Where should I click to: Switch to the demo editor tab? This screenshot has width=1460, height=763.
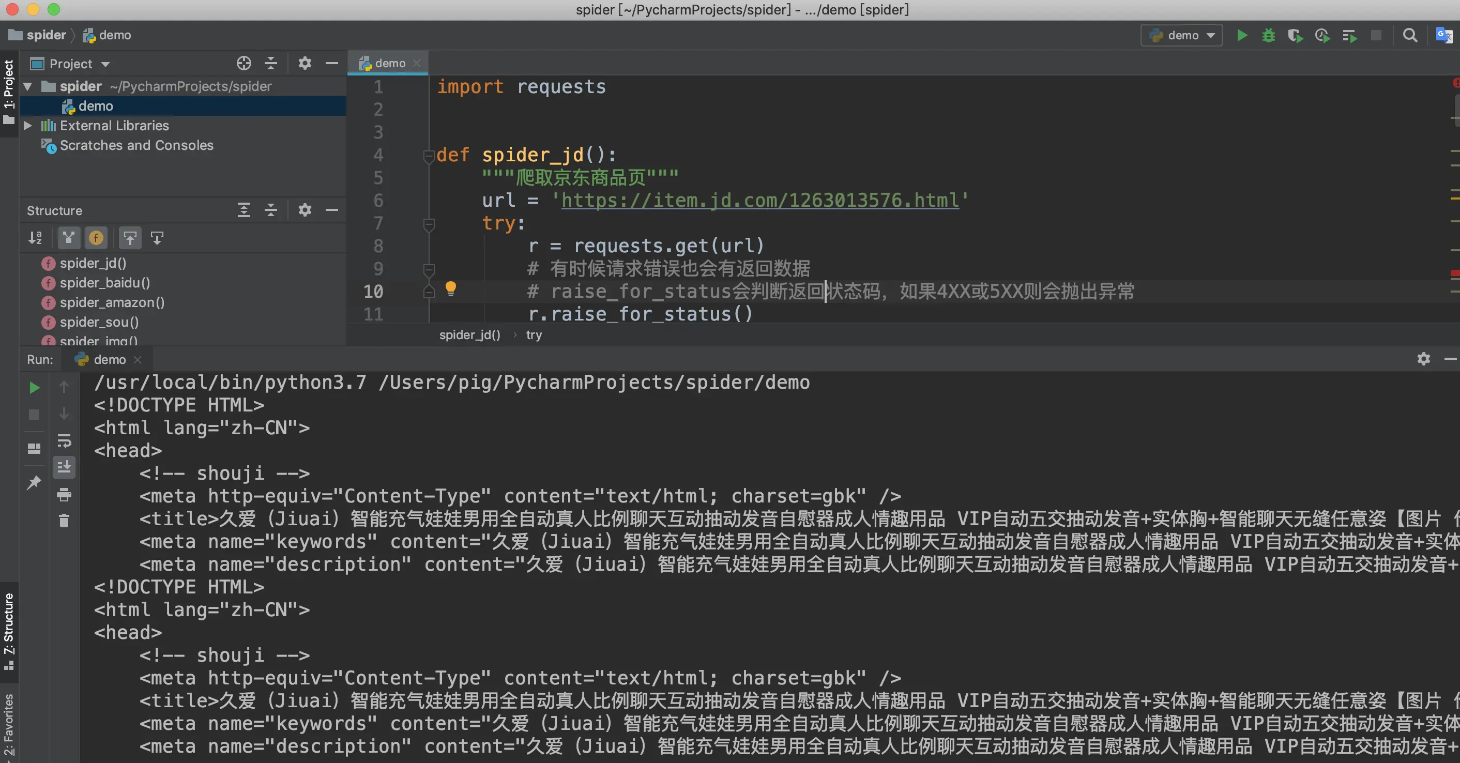coord(389,64)
